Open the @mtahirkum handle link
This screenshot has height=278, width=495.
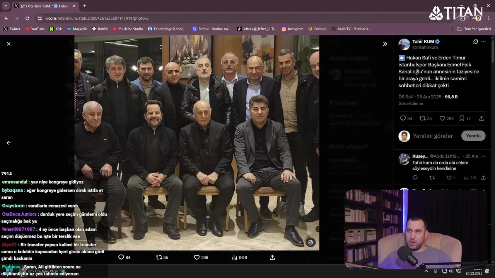pyautogui.click(x=425, y=47)
